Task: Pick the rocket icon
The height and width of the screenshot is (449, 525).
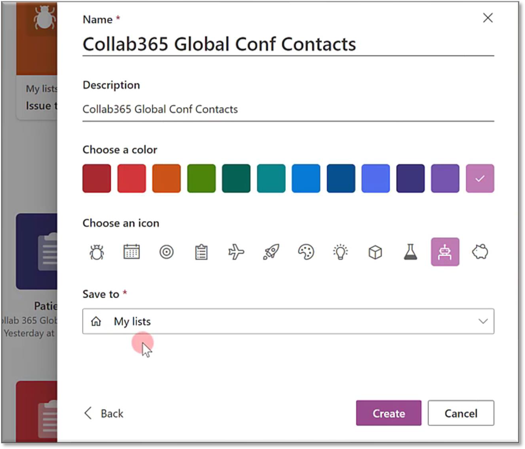Action: coord(271,252)
